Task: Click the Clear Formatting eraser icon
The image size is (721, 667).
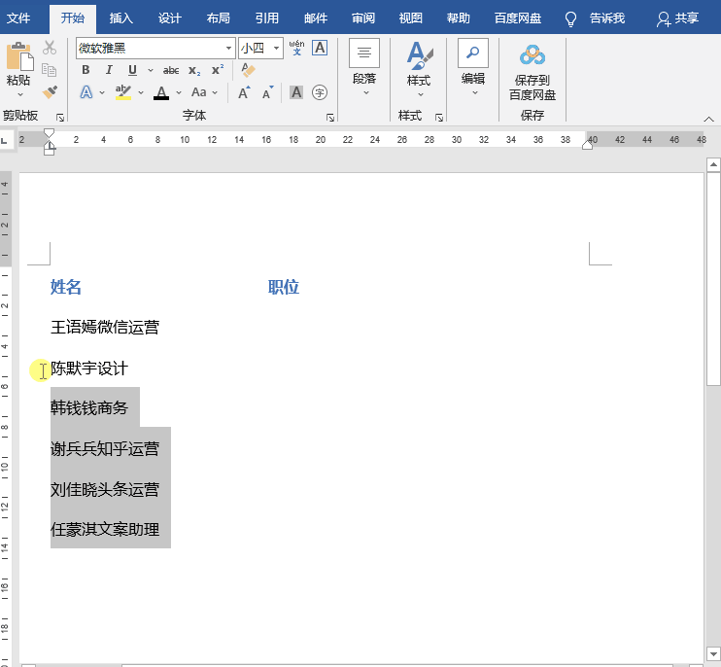Action: (247, 70)
